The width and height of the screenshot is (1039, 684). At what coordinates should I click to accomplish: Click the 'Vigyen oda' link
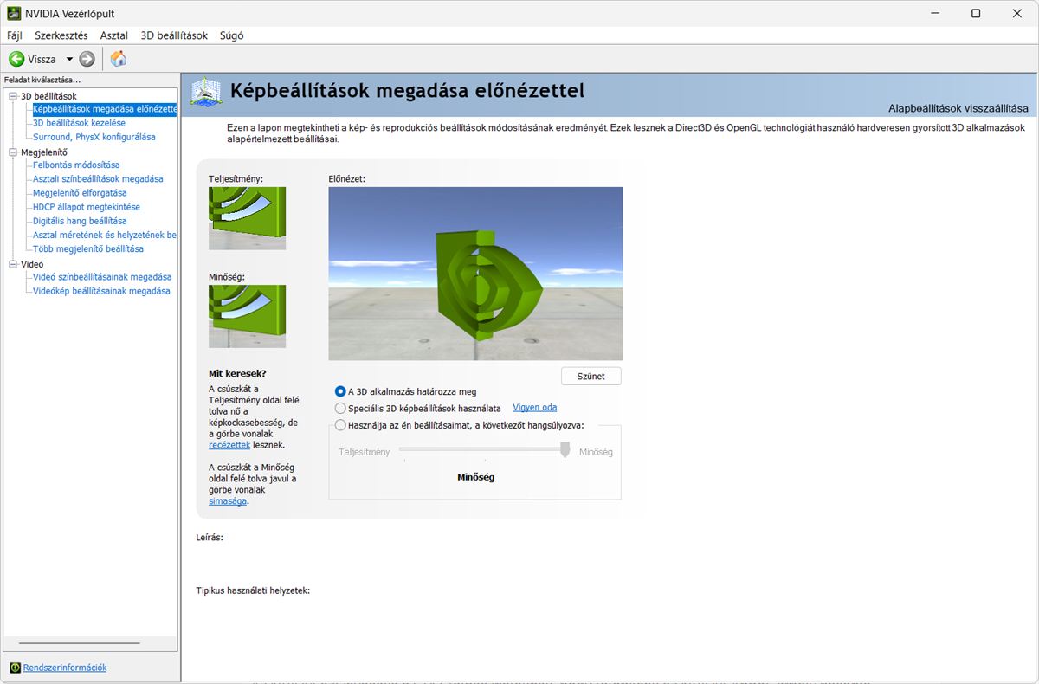tap(534, 407)
